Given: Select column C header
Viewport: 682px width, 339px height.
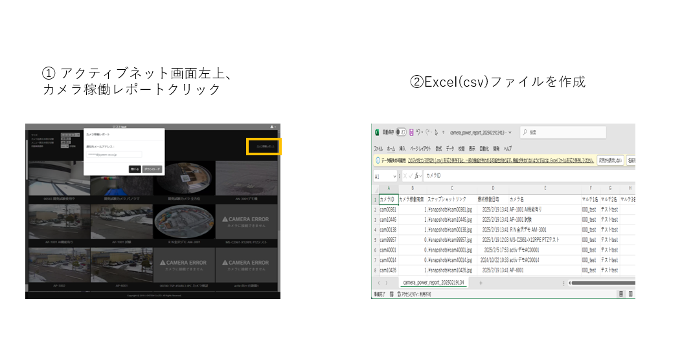Looking at the screenshot, I should coord(452,188).
